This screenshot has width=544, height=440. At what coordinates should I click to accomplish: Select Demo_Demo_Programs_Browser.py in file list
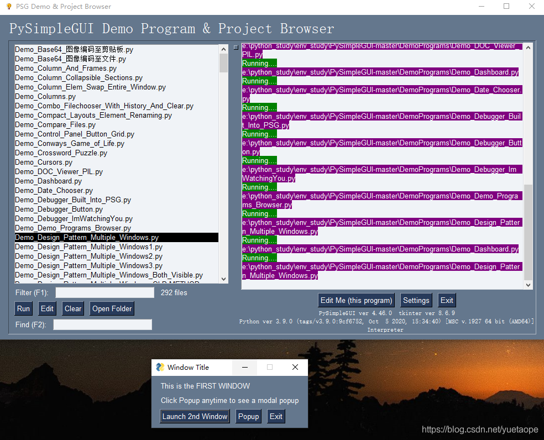[117, 228]
